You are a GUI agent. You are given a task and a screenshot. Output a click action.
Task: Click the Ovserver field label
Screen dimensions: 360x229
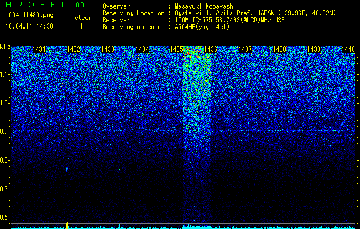click(x=116, y=6)
